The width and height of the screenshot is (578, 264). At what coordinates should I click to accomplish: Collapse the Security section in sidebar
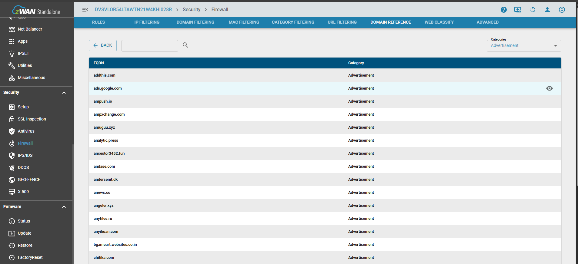64,93
